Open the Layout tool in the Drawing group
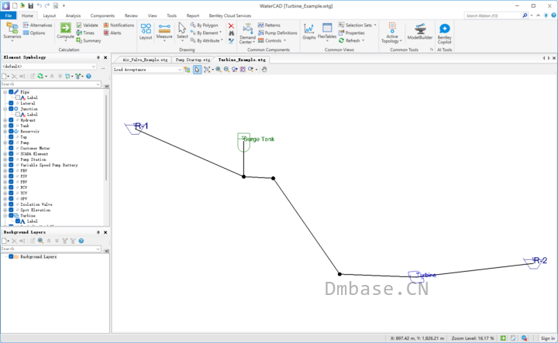Screen dimensions: 558x343 click(x=146, y=31)
